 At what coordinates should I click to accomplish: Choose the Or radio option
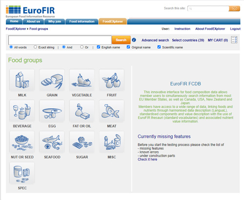pos(81,47)
